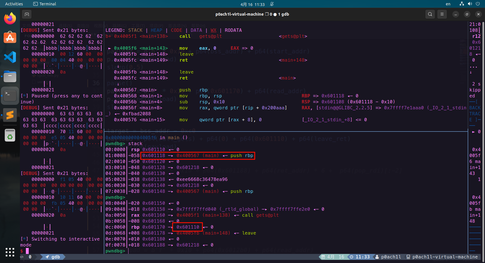Select the Terminal icon in dock
Screen dimensions: 485x263
(x=10, y=96)
